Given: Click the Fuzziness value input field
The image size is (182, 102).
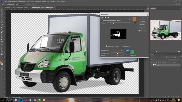Looking at the screenshot, I should [134, 23].
